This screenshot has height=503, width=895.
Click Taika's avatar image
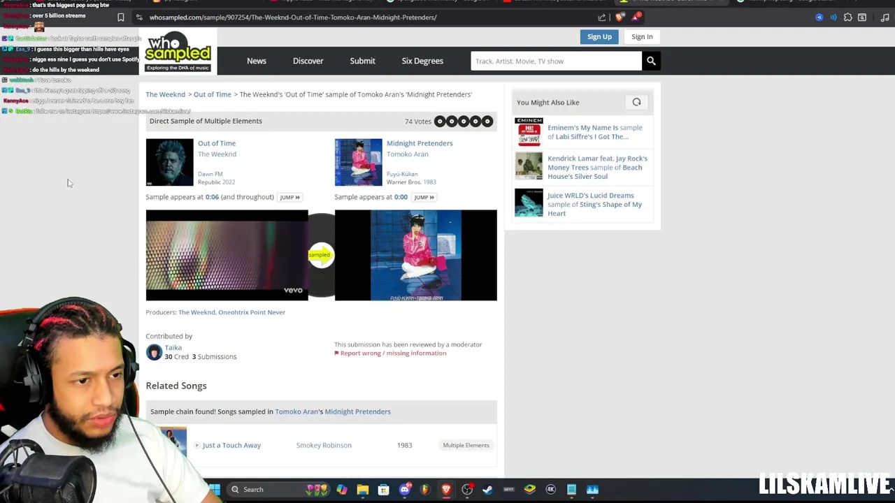click(154, 352)
